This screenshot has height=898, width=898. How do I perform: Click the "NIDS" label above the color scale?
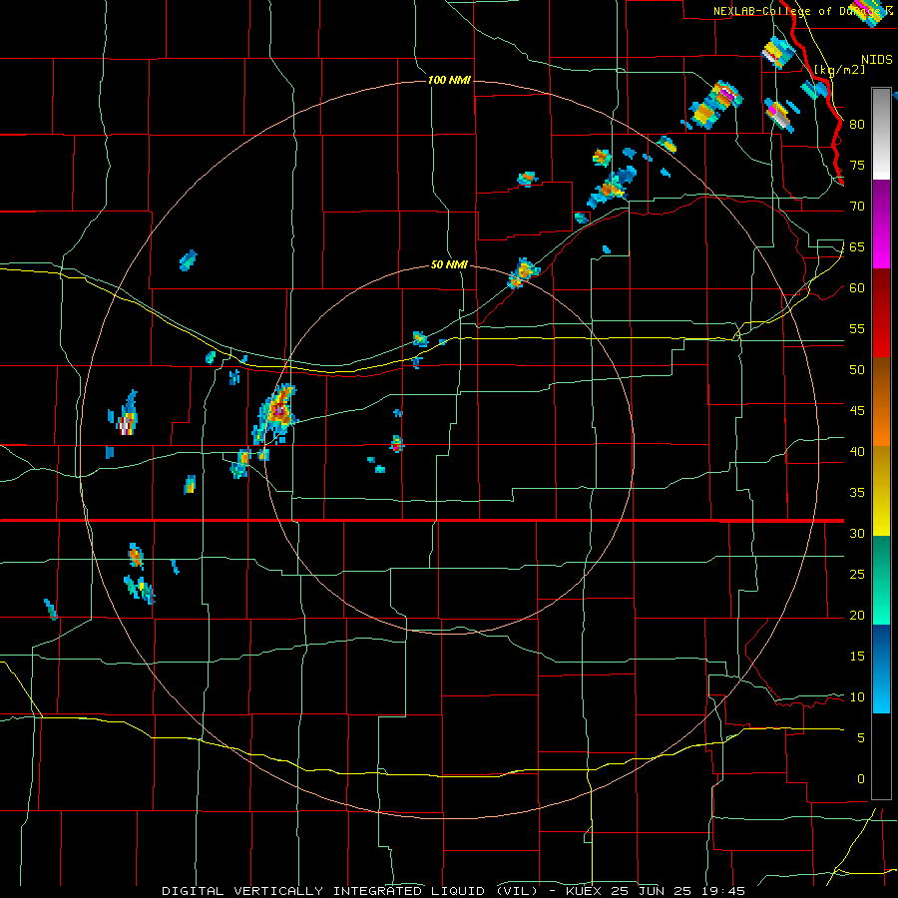(877, 60)
